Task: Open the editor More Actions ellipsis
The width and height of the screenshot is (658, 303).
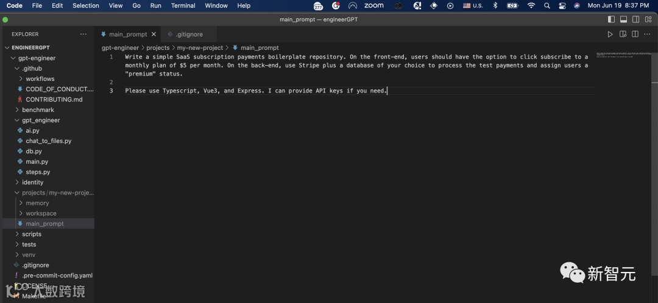Action: tap(648, 34)
